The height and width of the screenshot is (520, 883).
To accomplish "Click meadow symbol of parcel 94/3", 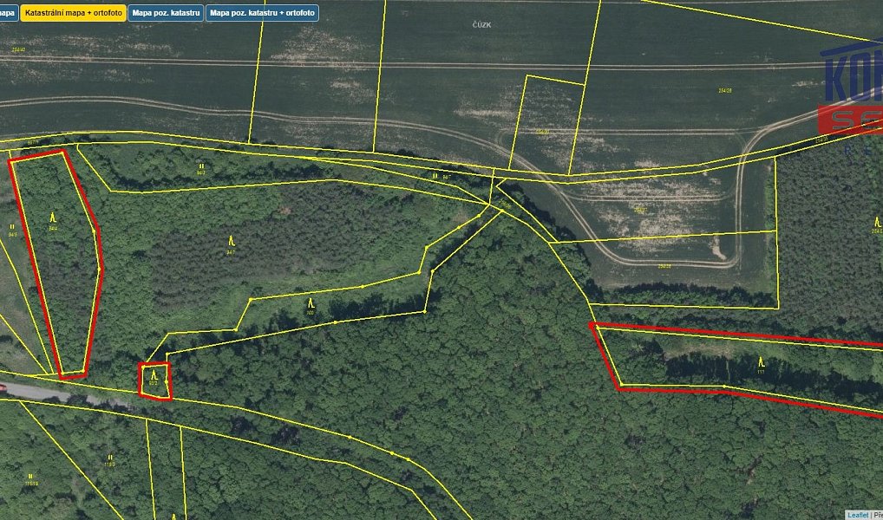I will (x=201, y=166).
